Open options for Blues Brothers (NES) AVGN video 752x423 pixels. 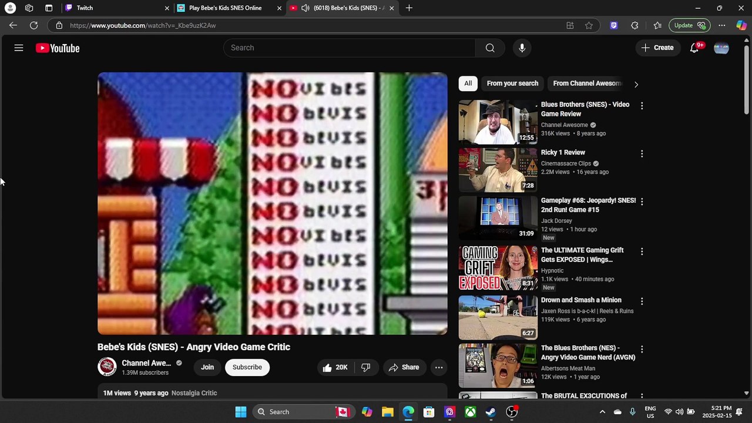click(x=642, y=350)
